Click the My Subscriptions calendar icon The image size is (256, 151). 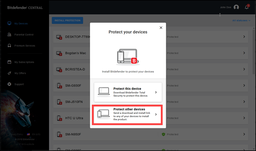(9, 62)
